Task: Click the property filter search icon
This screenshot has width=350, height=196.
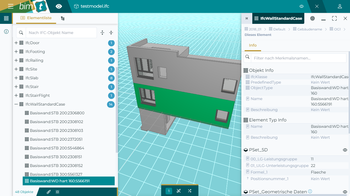Action: [247, 57]
